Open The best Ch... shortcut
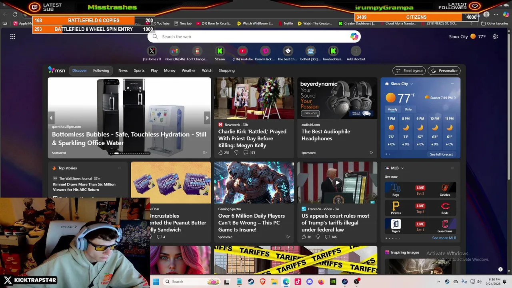Viewport: 512px width, 288px height. [x=288, y=53]
